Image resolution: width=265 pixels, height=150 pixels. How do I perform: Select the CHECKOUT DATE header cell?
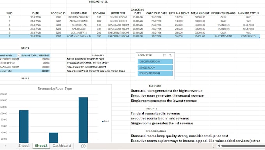(156, 13)
